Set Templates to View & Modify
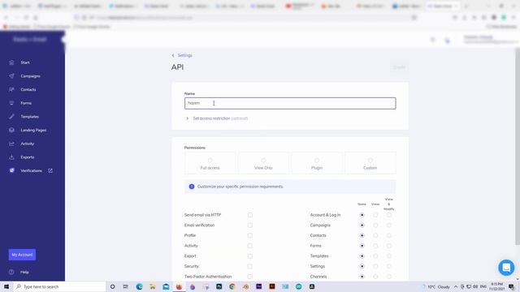 coord(388,256)
